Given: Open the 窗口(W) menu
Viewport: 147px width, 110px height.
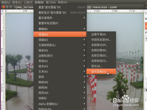Looking at the screenshot, I should (x=51, y=2).
